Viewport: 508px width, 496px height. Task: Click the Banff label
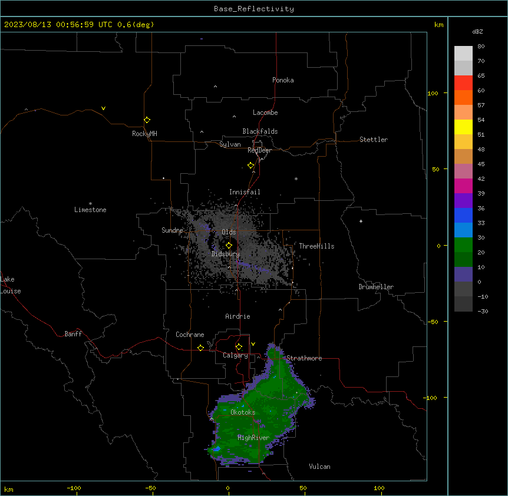(73, 334)
